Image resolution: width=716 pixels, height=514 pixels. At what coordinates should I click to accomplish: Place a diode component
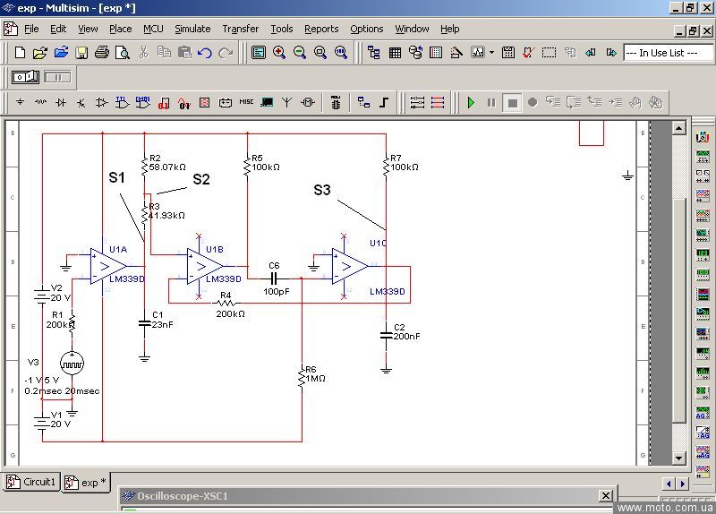(60, 102)
